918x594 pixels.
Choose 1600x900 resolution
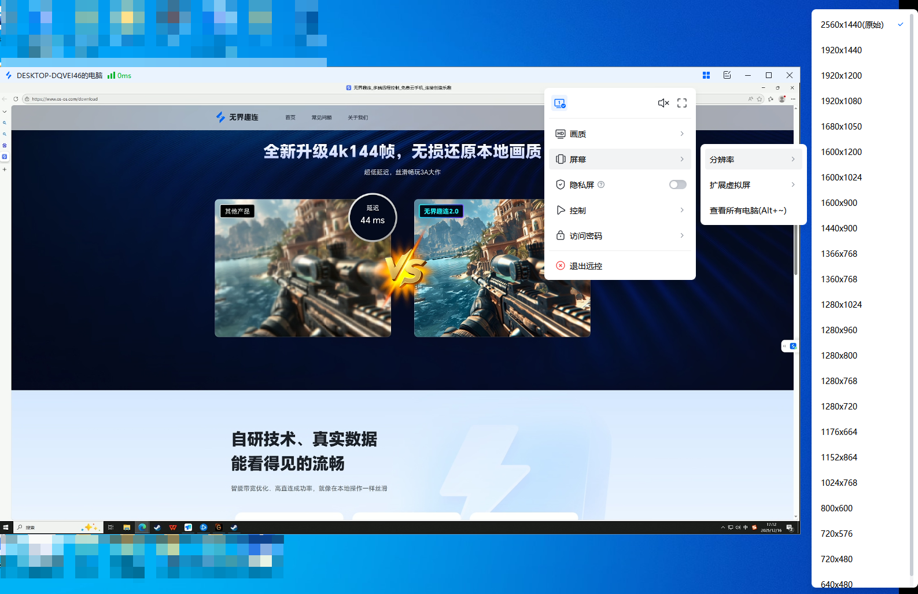click(861, 202)
